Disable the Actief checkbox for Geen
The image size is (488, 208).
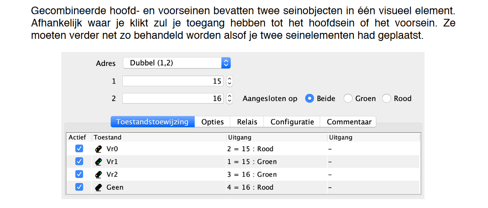pos(79,187)
